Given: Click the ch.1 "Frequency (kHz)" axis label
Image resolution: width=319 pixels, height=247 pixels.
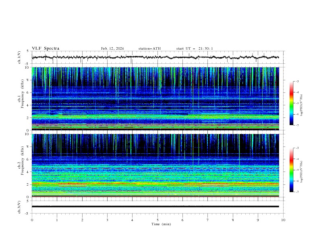Looking at the screenshot, I should tap(23, 94).
